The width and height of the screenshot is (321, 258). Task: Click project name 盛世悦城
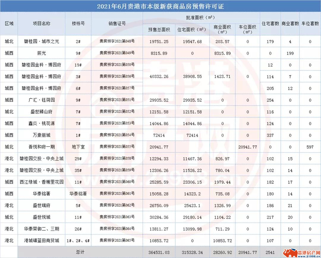pyautogui.click(x=41, y=217)
